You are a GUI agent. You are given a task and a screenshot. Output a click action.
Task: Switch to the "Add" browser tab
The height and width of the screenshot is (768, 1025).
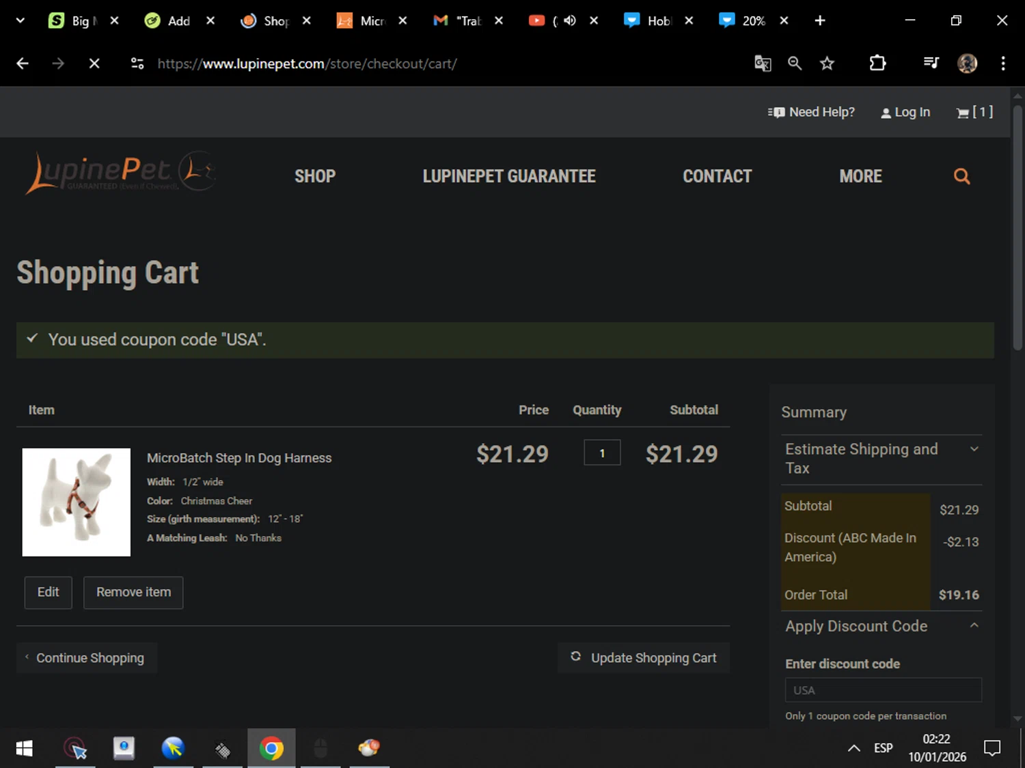coord(168,20)
